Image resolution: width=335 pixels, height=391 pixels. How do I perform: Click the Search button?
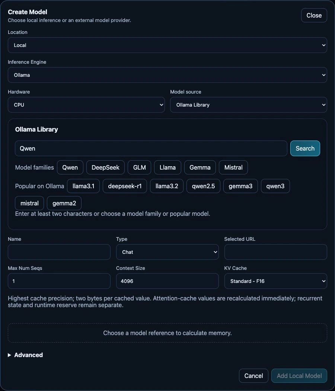click(x=305, y=148)
